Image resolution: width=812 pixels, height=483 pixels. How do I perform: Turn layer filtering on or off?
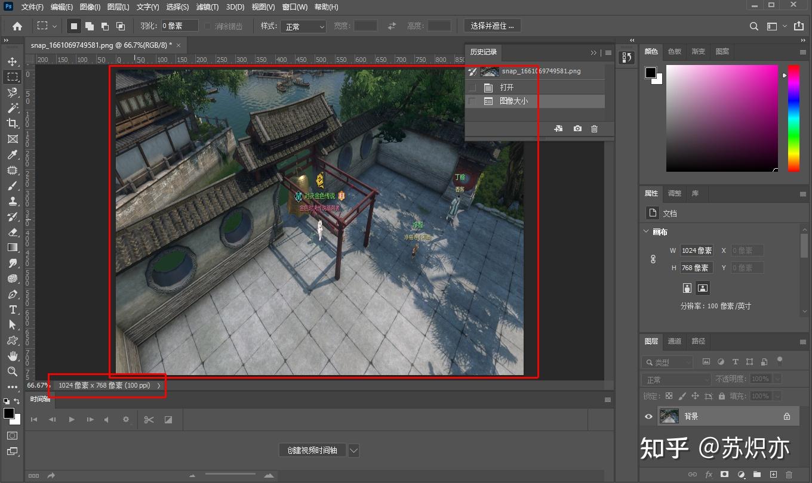click(779, 360)
